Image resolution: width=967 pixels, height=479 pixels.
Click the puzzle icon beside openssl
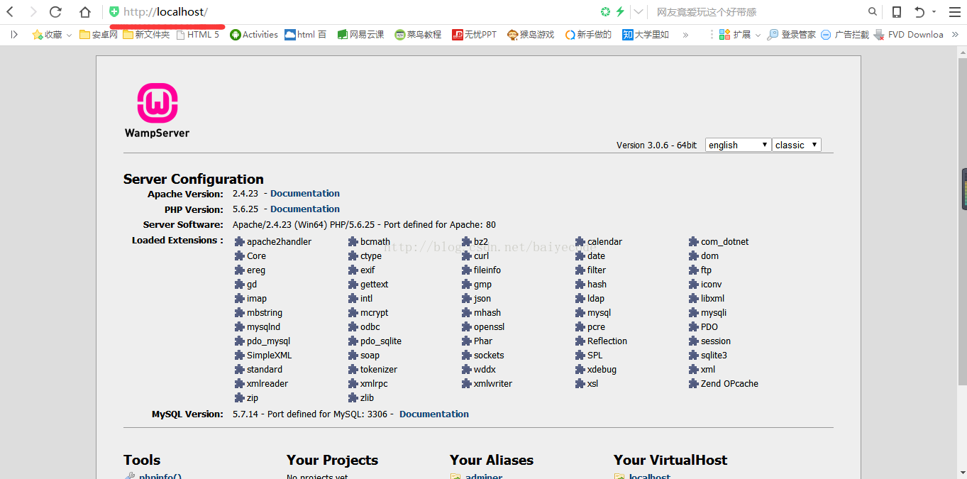467,326
